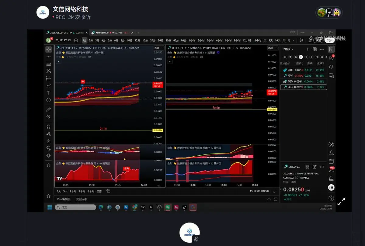Pick the ruler measure tool
This screenshot has height=246, width=365.
pyautogui.click(x=49, y=109)
